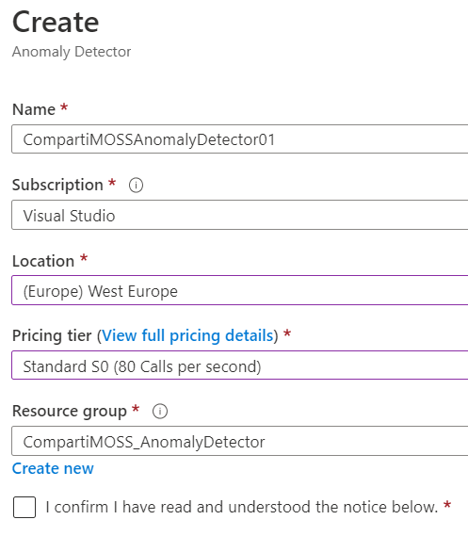Open the Pricing tier dropdown Standard S0
The image size is (468, 536).
point(240,365)
